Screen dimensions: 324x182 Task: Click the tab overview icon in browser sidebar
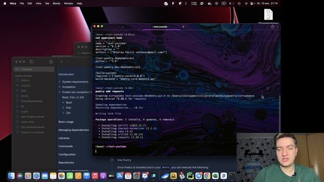(51, 62)
